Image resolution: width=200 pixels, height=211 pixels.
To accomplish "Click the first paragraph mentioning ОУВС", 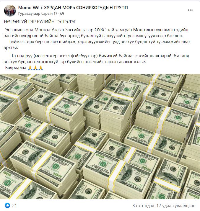I will click(96, 33).
